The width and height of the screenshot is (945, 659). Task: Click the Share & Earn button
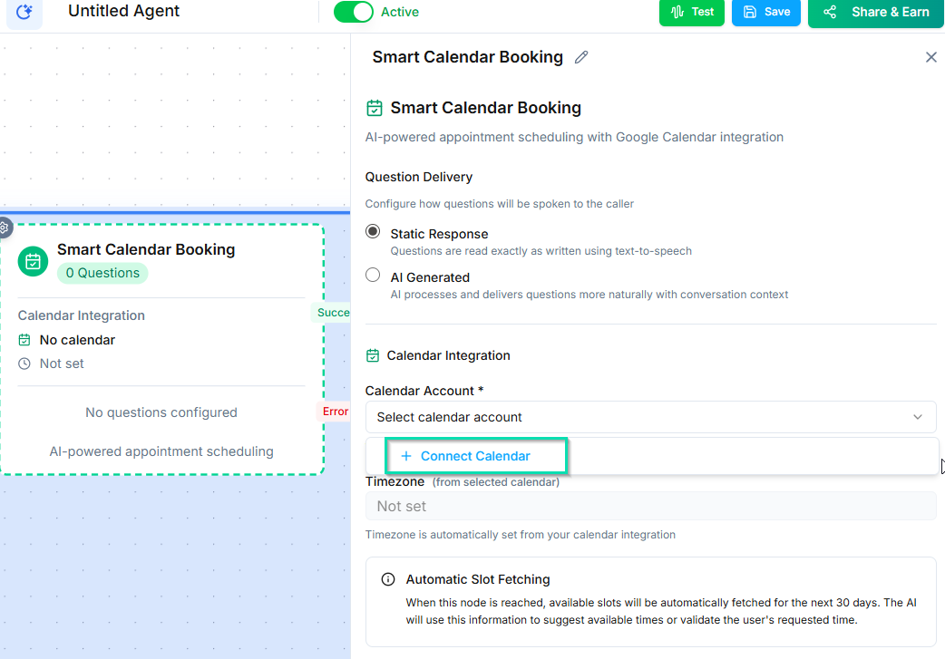pos(875,13)
